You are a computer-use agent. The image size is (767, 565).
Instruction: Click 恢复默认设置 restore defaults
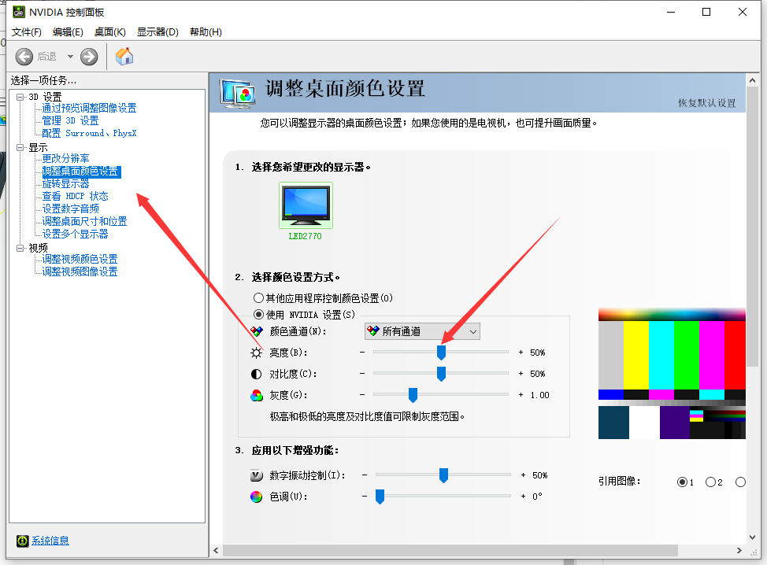(706, 103)
